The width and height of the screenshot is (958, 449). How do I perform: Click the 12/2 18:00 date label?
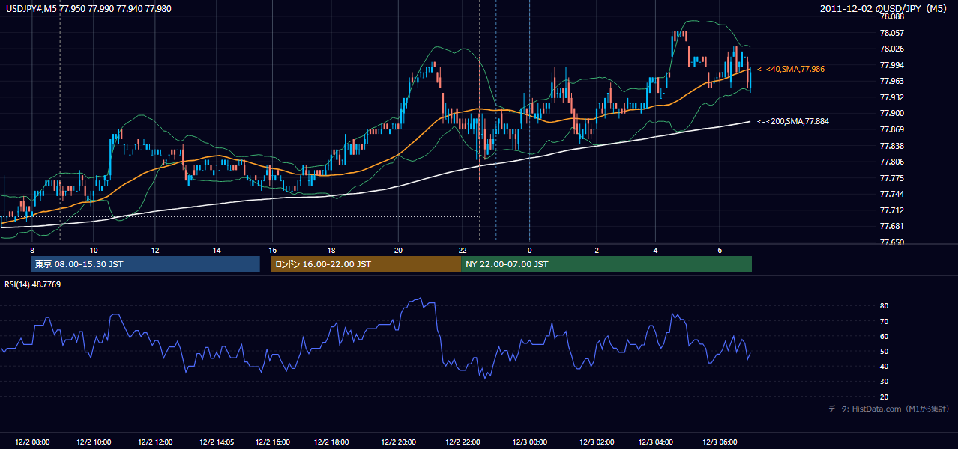(331, 442)
